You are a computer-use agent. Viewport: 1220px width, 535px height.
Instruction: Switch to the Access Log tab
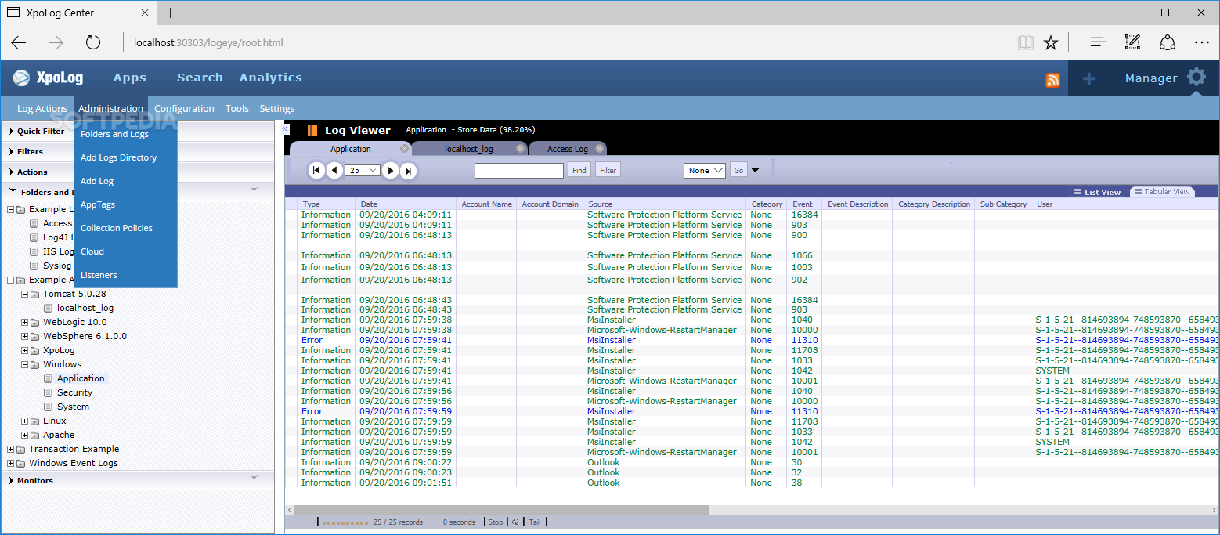568,149
